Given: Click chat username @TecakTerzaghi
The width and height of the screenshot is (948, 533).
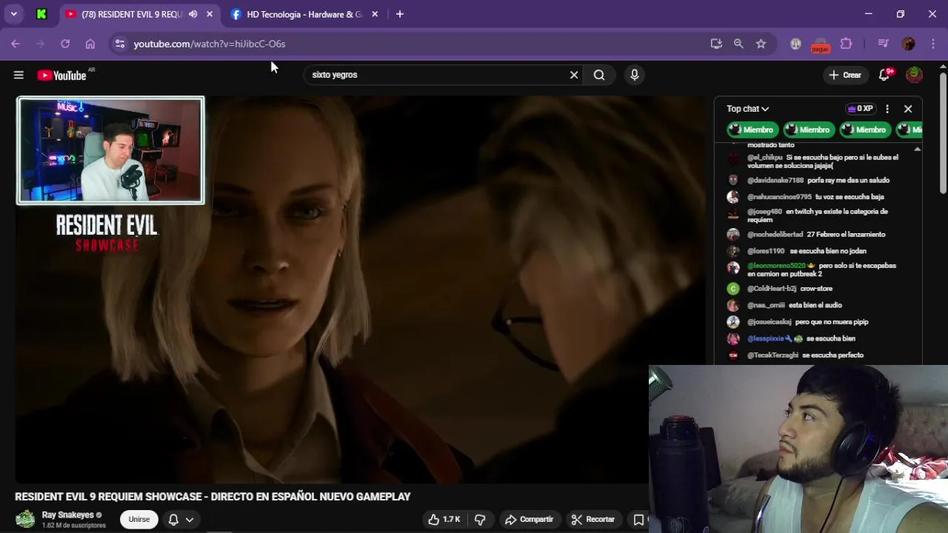Looking at the screenshot, I should pos(772,355).
